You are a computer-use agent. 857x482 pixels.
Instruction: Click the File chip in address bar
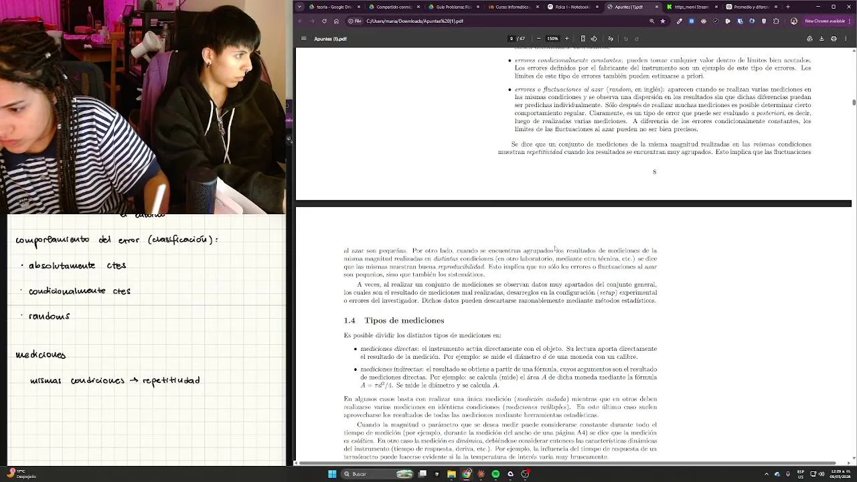pyautogui.click(x=355, y=21)
